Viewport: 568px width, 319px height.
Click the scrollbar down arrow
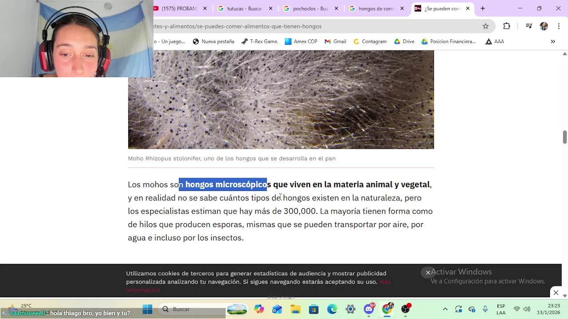[x=565, y=296]
